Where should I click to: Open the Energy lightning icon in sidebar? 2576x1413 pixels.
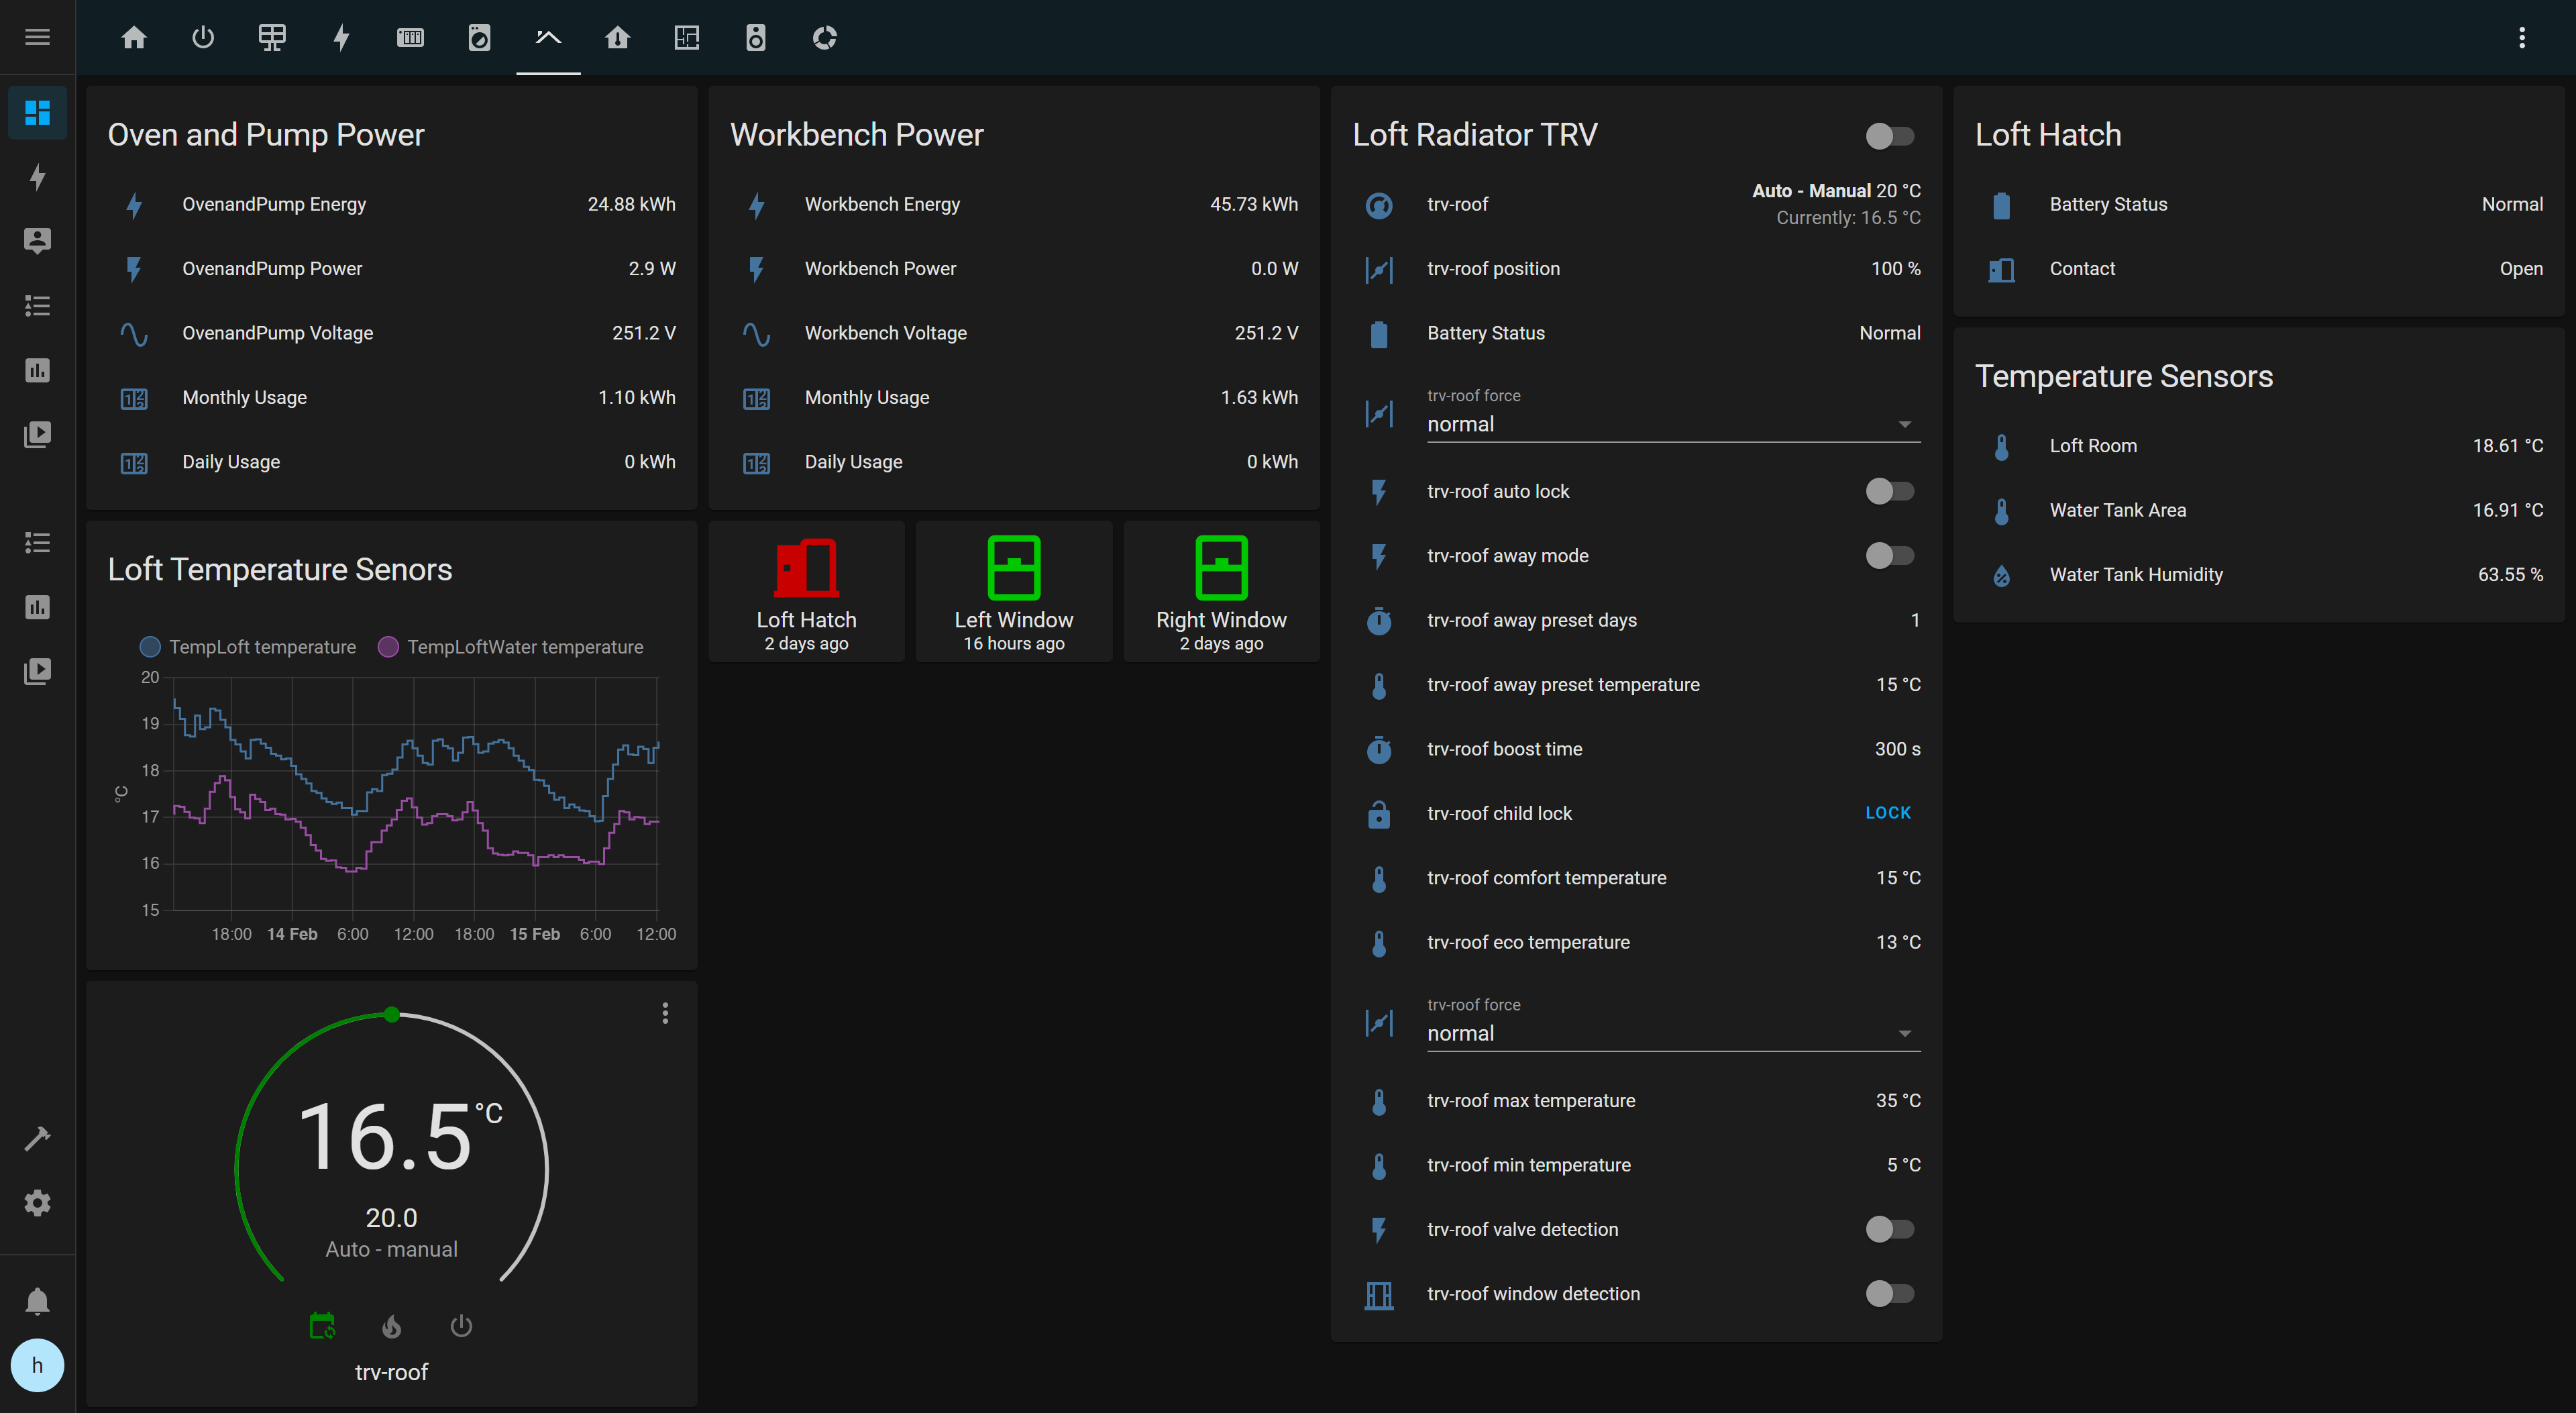tap(37, 177)
